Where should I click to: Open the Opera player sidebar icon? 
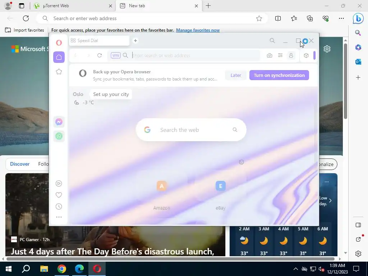click(59, 183)
